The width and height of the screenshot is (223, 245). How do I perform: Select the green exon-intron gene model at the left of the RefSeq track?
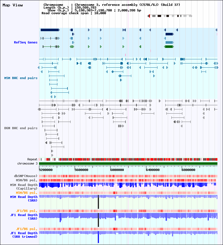(x=51, y=46)
